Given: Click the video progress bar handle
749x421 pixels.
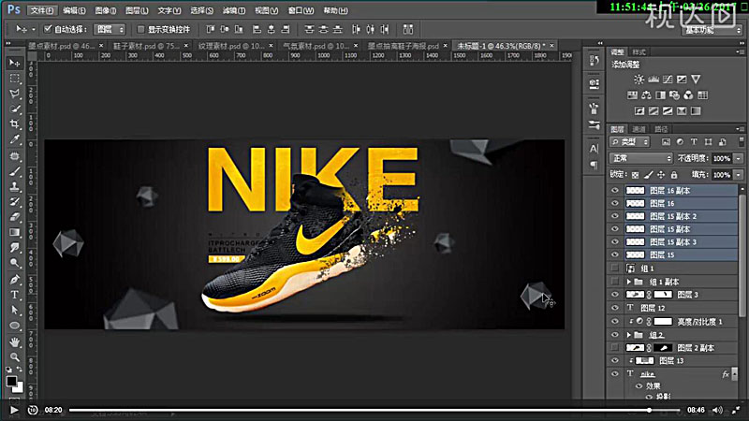Looking at the screenshot, I should pos(649,410).
